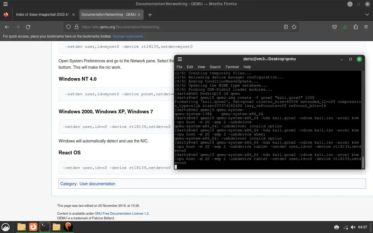
Task: Open the GNU Free Documentation License 1.2 link
Action: (x=122, y=213)
